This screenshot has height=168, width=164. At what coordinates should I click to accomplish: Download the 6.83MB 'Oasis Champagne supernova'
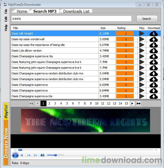[x=154, y=85]
